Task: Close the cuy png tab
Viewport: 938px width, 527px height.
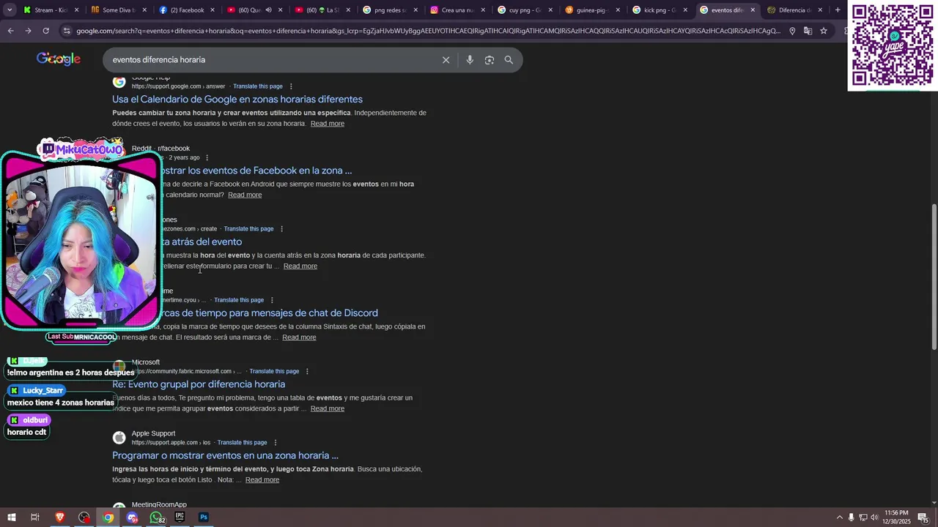Action: pyautogui.click(x=550, y=10)
